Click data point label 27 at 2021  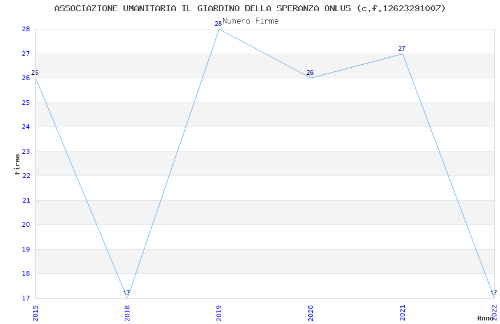pos(402,48)
